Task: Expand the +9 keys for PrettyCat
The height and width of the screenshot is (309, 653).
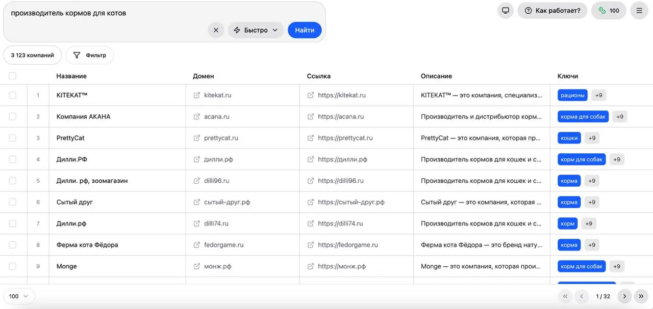Action: pos(592,138)
